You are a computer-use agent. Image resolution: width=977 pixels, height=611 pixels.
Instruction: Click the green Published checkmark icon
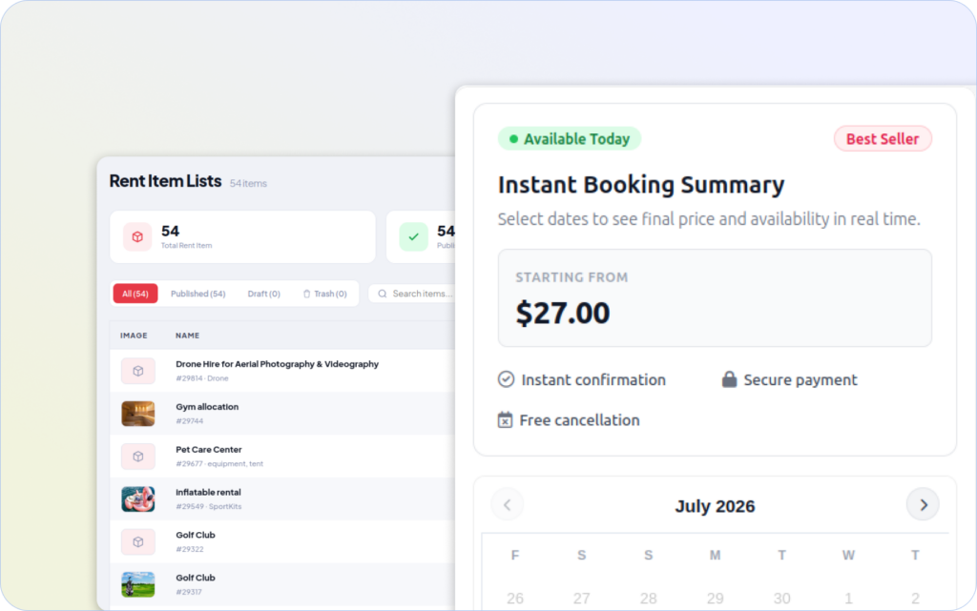[x=413, y=237]
